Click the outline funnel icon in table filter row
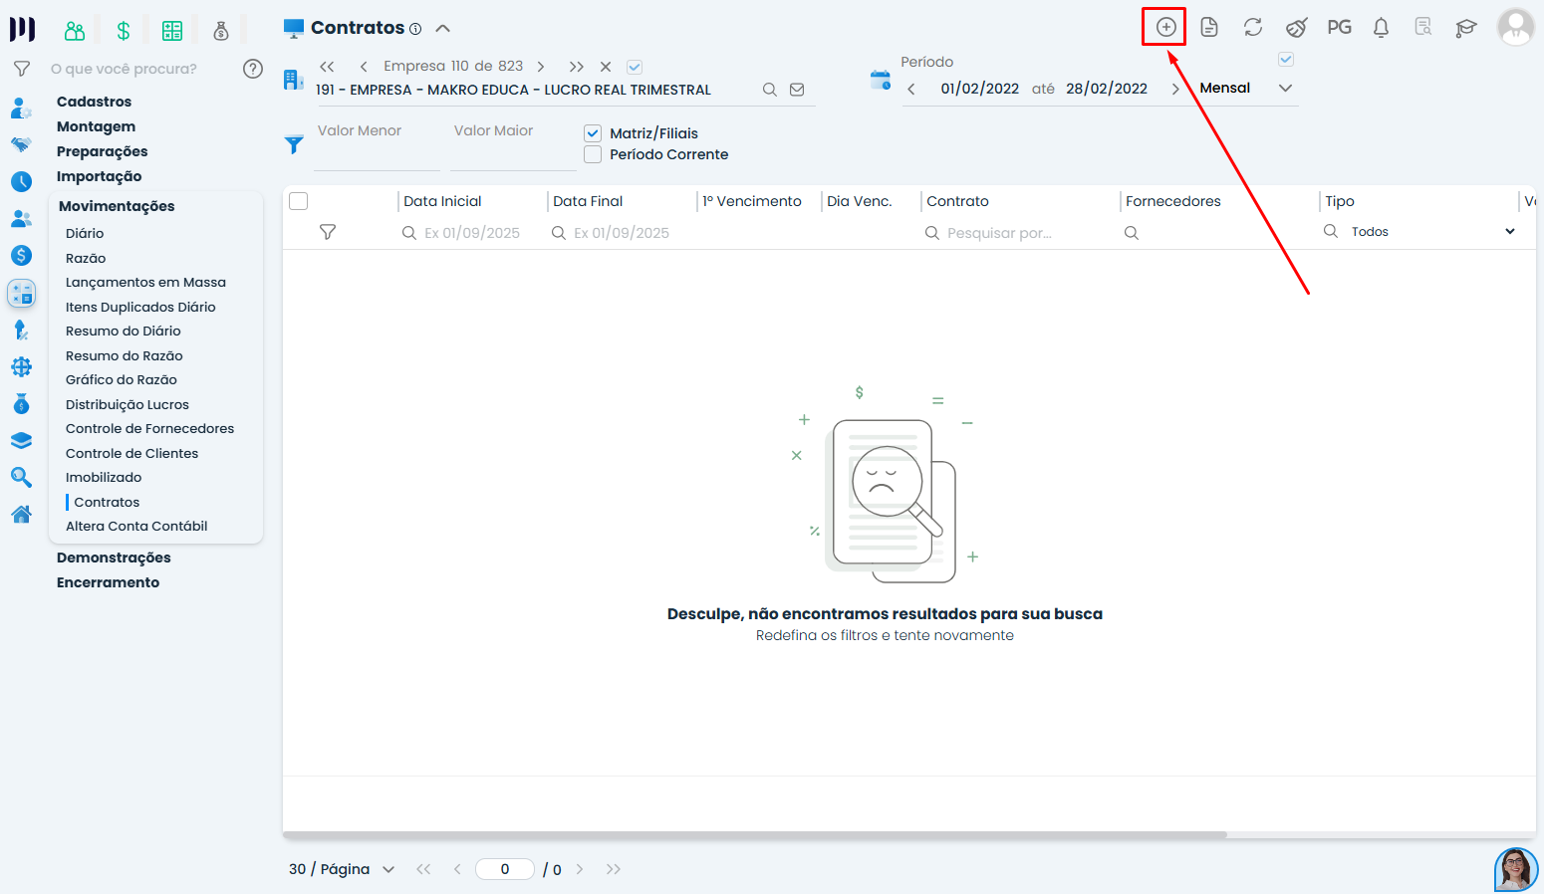 pos(328,232)
